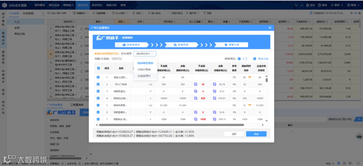Enable the 仅显示批注 checkbox

click(168, 13)
